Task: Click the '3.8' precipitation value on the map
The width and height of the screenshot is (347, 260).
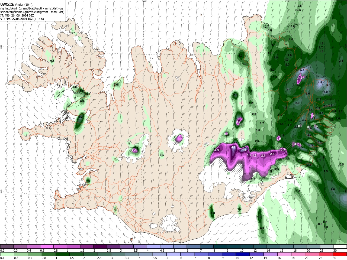Action: (x=328, y=85)
